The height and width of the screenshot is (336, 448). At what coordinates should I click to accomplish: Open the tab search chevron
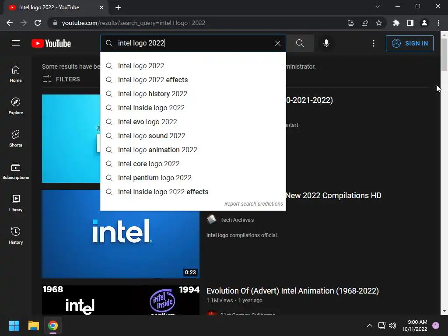378,6
